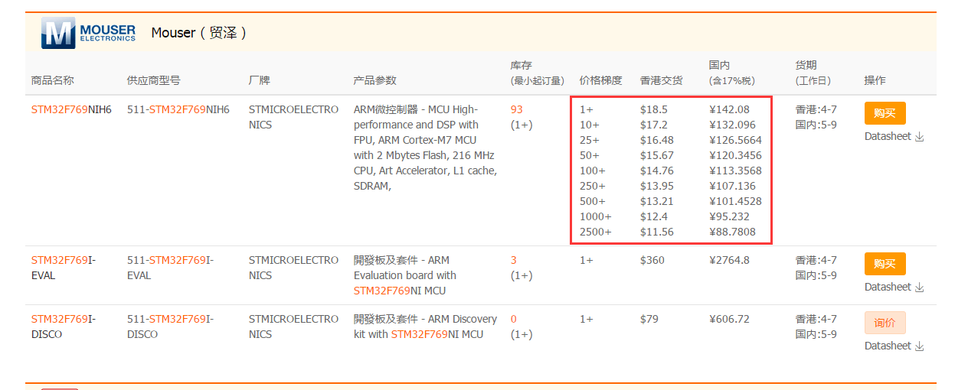
Task: Buy the STM32F769NIH6 microcontroller
Action: click(885, 113)
